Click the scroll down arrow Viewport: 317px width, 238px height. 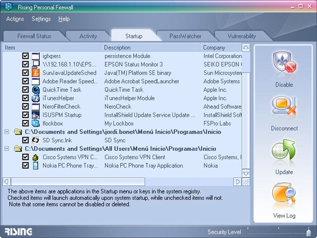(x=246, y=174)
